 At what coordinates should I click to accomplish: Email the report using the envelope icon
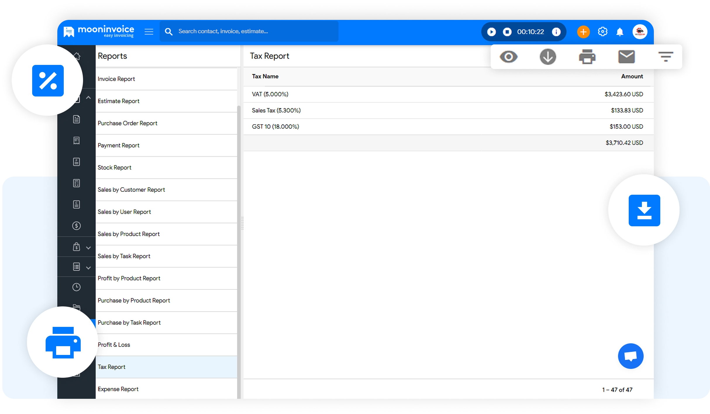[626, 57]
